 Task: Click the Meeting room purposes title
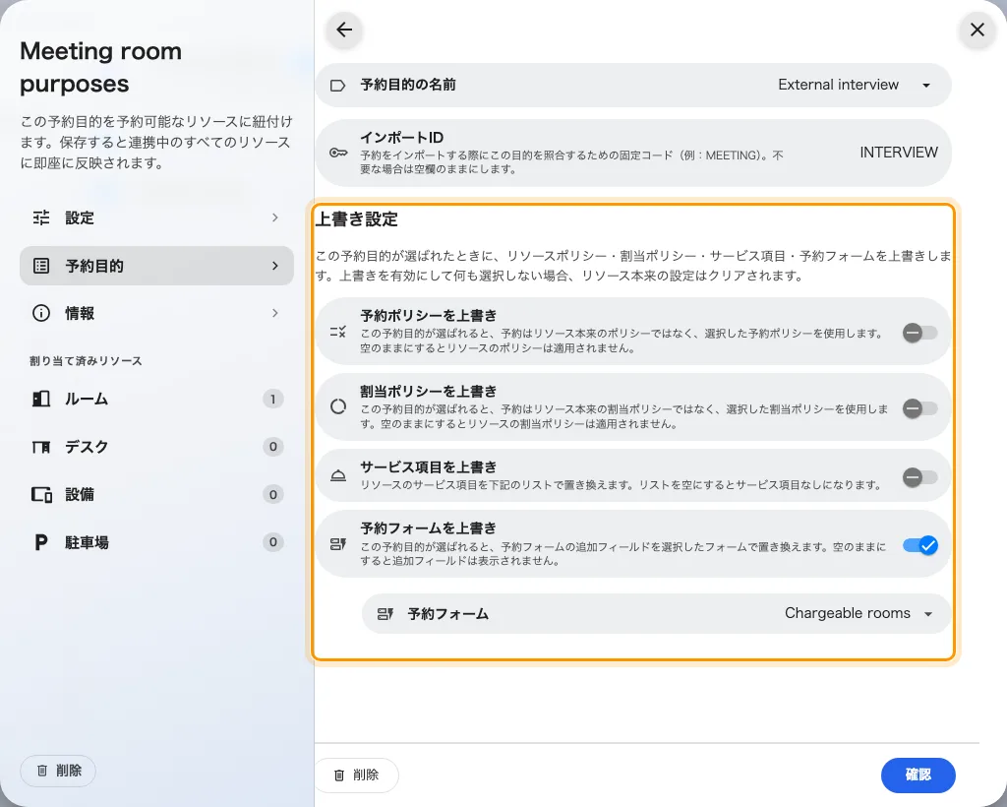click(x=101, y=68)
